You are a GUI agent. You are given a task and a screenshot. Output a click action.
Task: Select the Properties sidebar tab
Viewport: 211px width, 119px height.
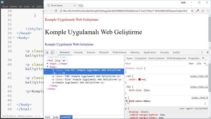click(194, 58)
